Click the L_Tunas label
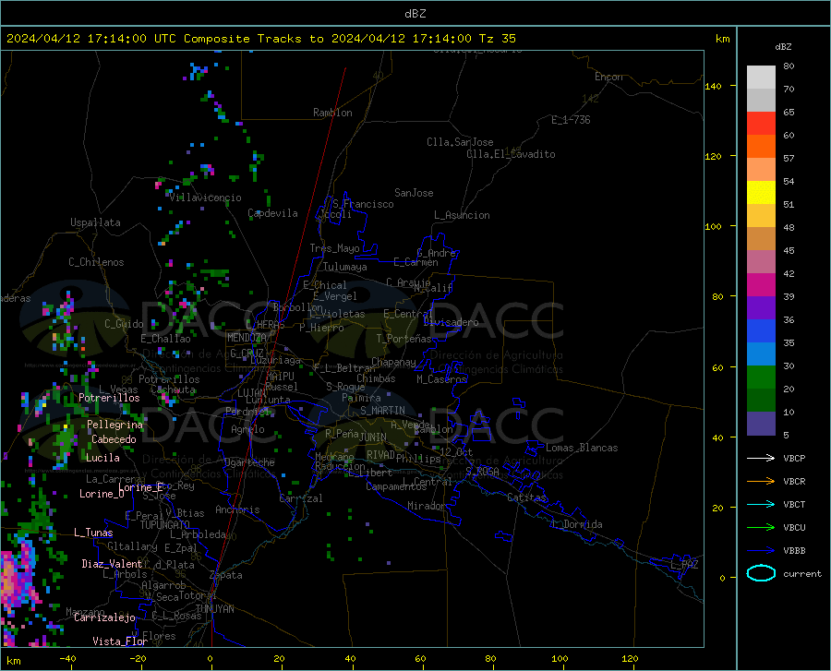831x671 pixels. click(93, 533)
